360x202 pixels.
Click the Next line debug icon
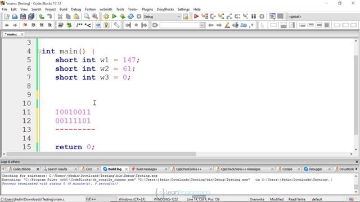[x=213, y=16]
